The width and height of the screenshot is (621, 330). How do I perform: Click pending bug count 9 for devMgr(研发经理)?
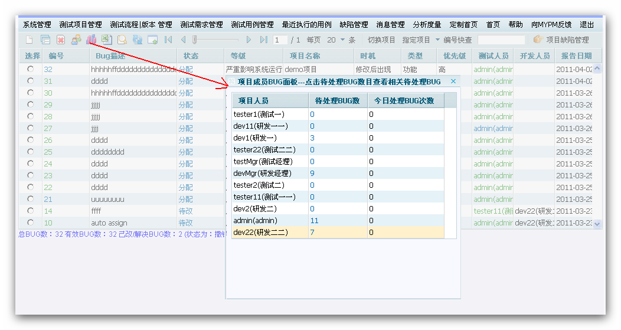312,173
